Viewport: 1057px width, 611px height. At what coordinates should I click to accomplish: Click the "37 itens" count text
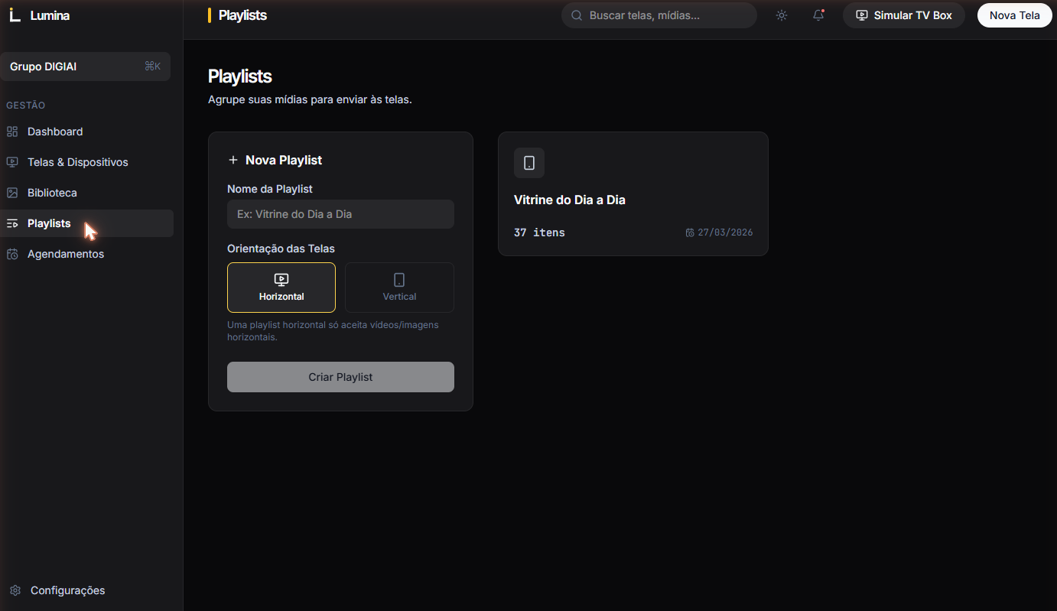tap(539, 232)
